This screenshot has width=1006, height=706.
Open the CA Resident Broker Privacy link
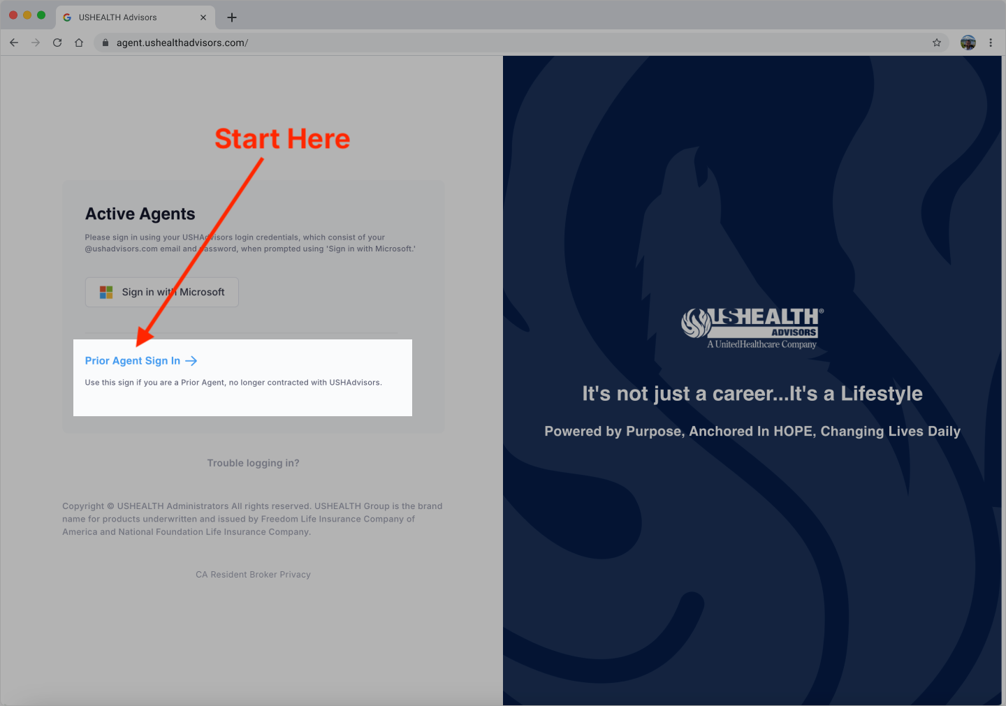(253, 575)
